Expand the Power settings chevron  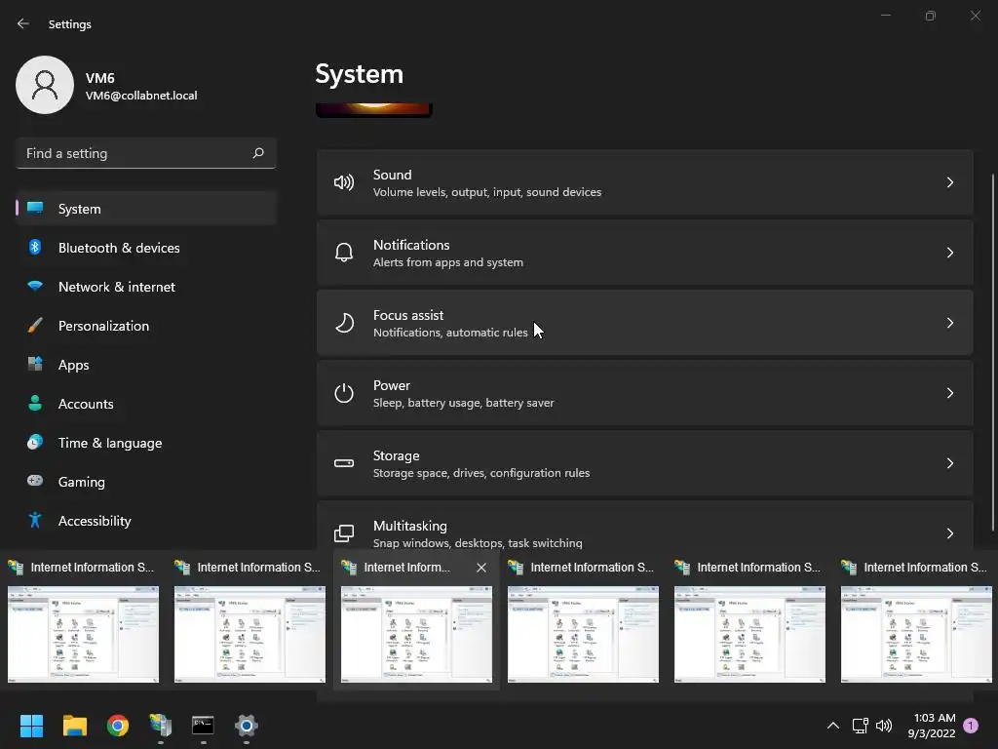949,393
